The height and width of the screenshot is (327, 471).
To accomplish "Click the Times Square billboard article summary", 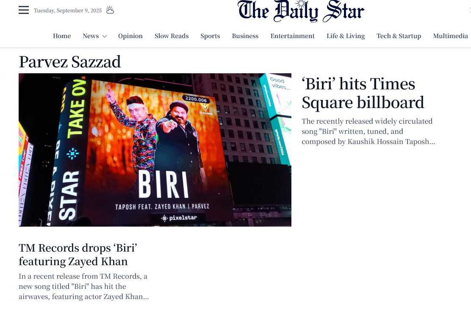I will coord(368,131).
